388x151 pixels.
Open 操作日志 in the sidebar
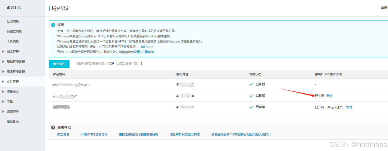13,121
